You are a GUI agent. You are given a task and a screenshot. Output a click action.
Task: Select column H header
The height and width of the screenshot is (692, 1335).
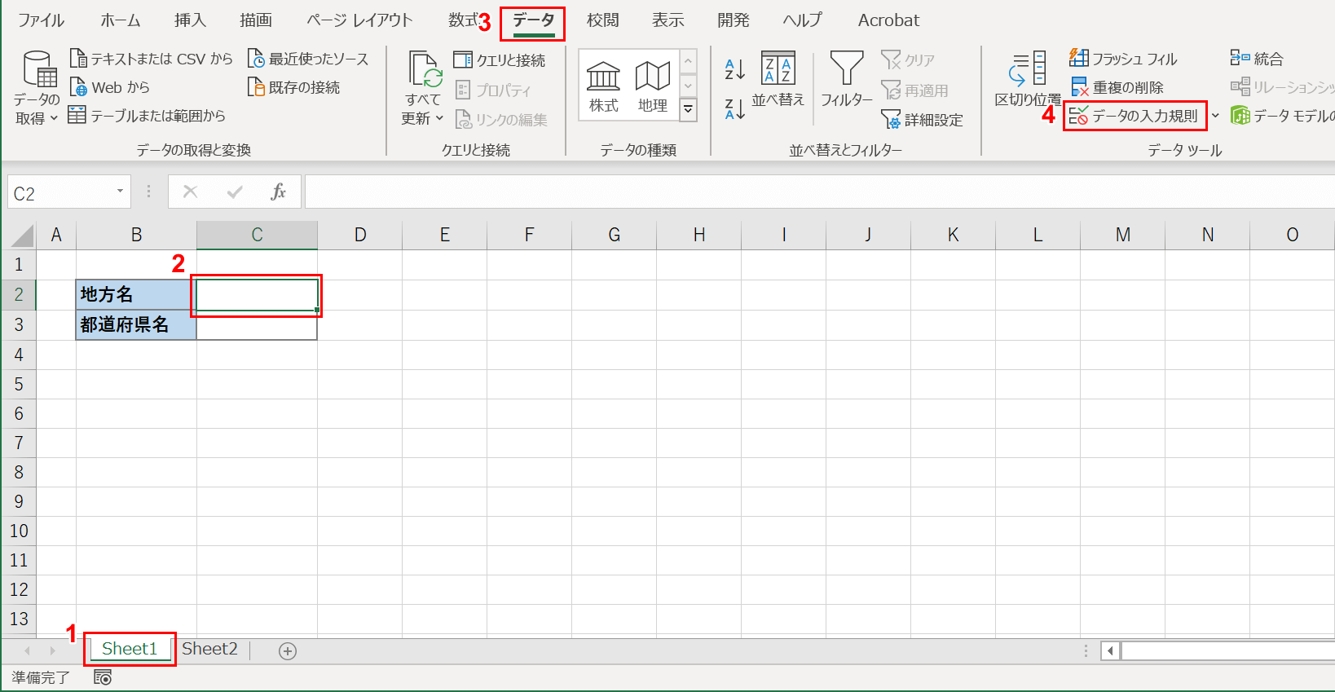tap(699, 235)
